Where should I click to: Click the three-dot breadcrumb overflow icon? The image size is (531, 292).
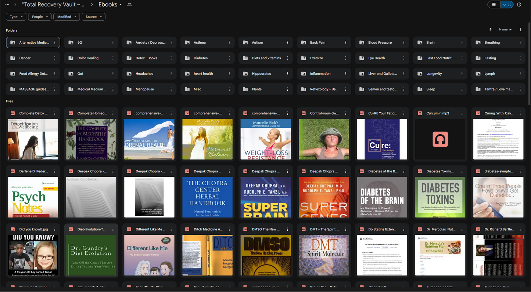point(7,5)
